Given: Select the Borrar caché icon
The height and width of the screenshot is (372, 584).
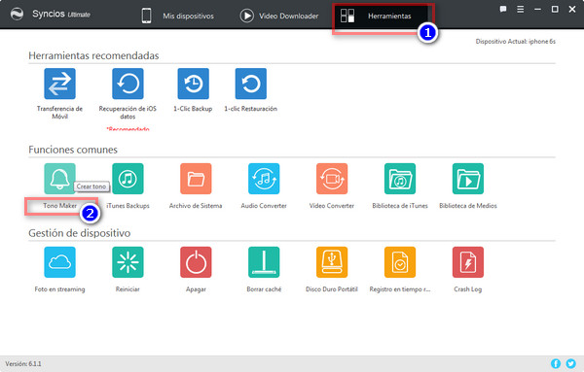Looking at the screenshot, I should coord(264,262).
